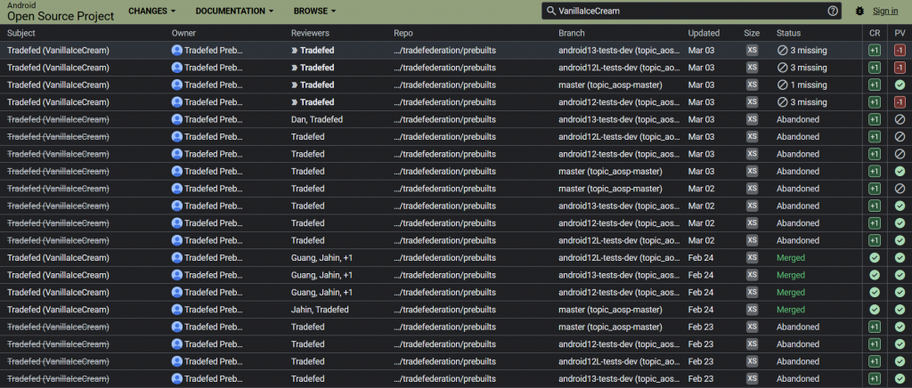Click PV green check in android13-tests-dev Merged row
912x388 pixels.
pyautogui.click(x=900, y=275)
